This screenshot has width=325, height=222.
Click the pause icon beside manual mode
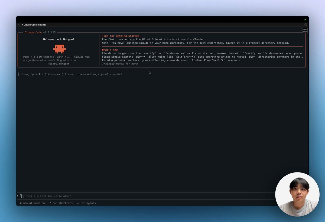(x=21, y=203)
